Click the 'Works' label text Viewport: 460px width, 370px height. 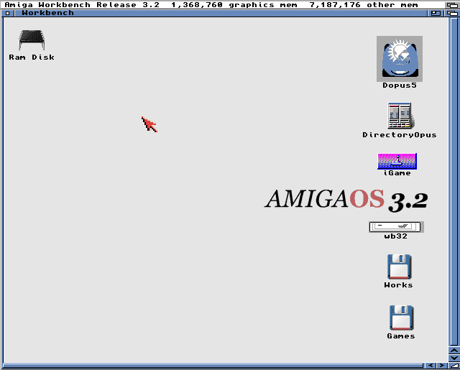(399, 285)
